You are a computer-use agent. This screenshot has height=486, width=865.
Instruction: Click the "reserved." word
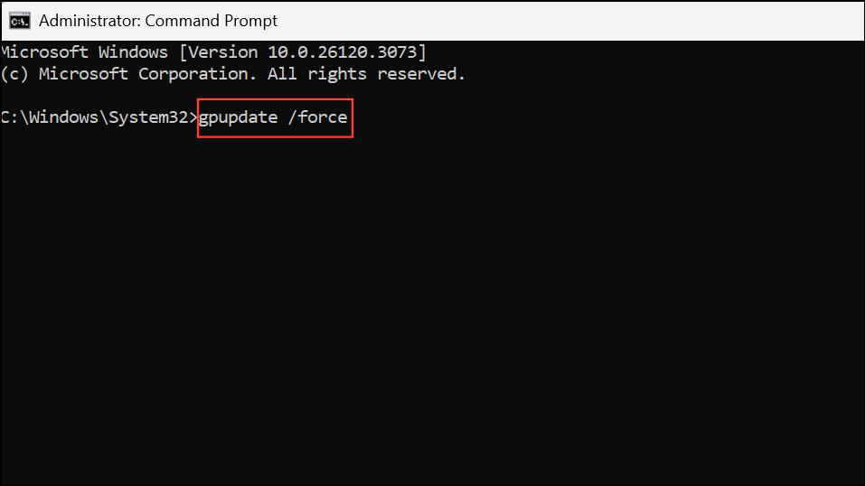pos(421,74)
